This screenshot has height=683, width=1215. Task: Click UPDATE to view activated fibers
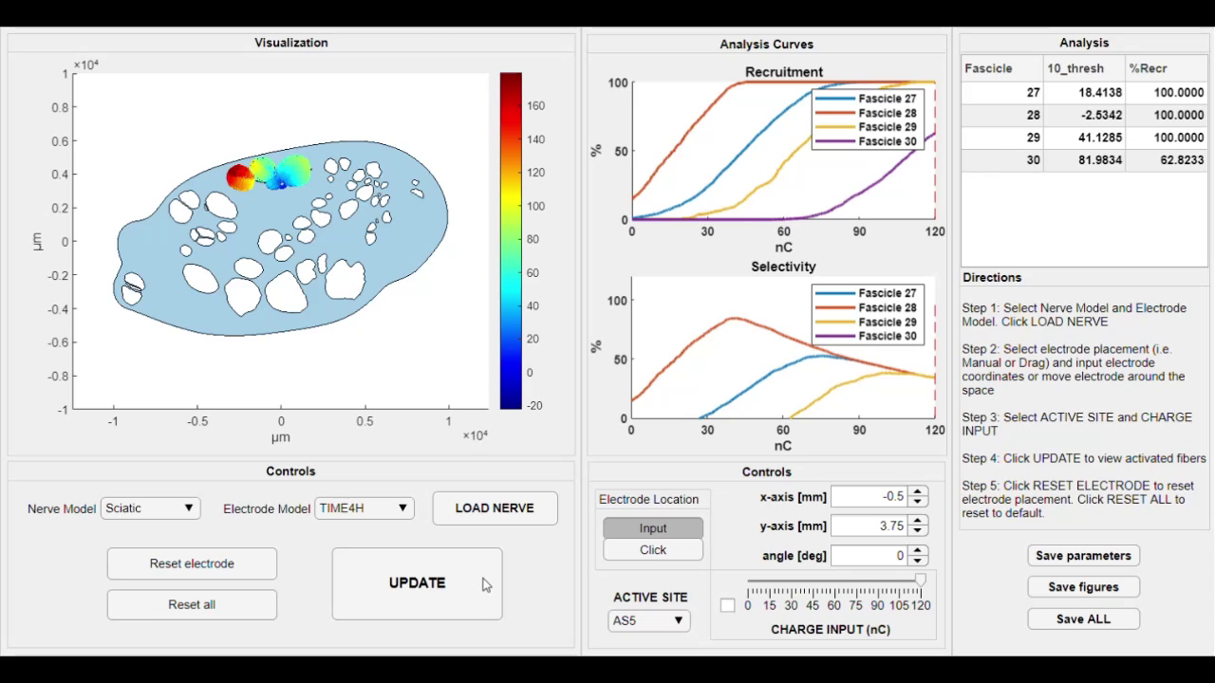[417, 583]
